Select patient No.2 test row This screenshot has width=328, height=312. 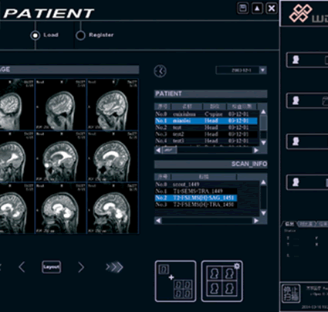point(206,127)
